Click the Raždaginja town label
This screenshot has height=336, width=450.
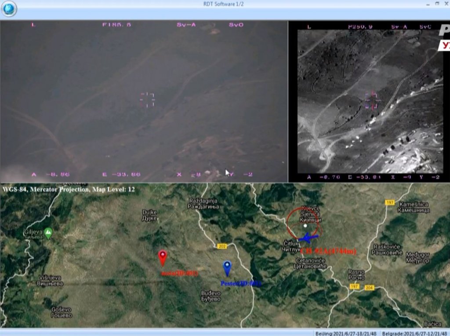click(202, 203)
